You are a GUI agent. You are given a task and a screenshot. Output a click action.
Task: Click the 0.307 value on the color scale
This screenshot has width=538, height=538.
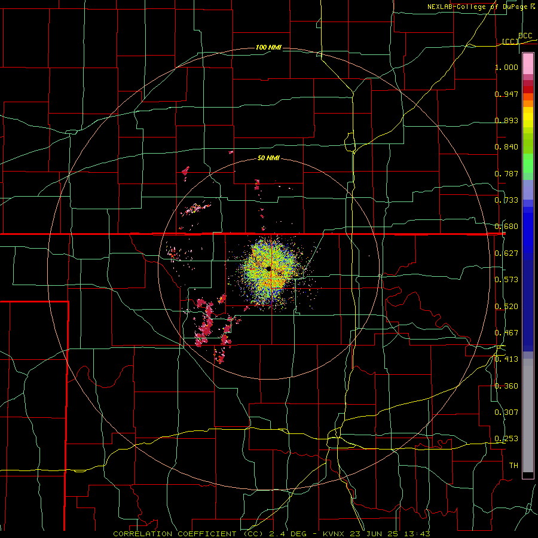click(506, 412)
